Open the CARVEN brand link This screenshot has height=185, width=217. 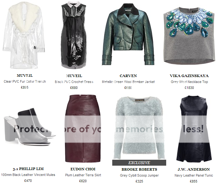tap(128, 76)
